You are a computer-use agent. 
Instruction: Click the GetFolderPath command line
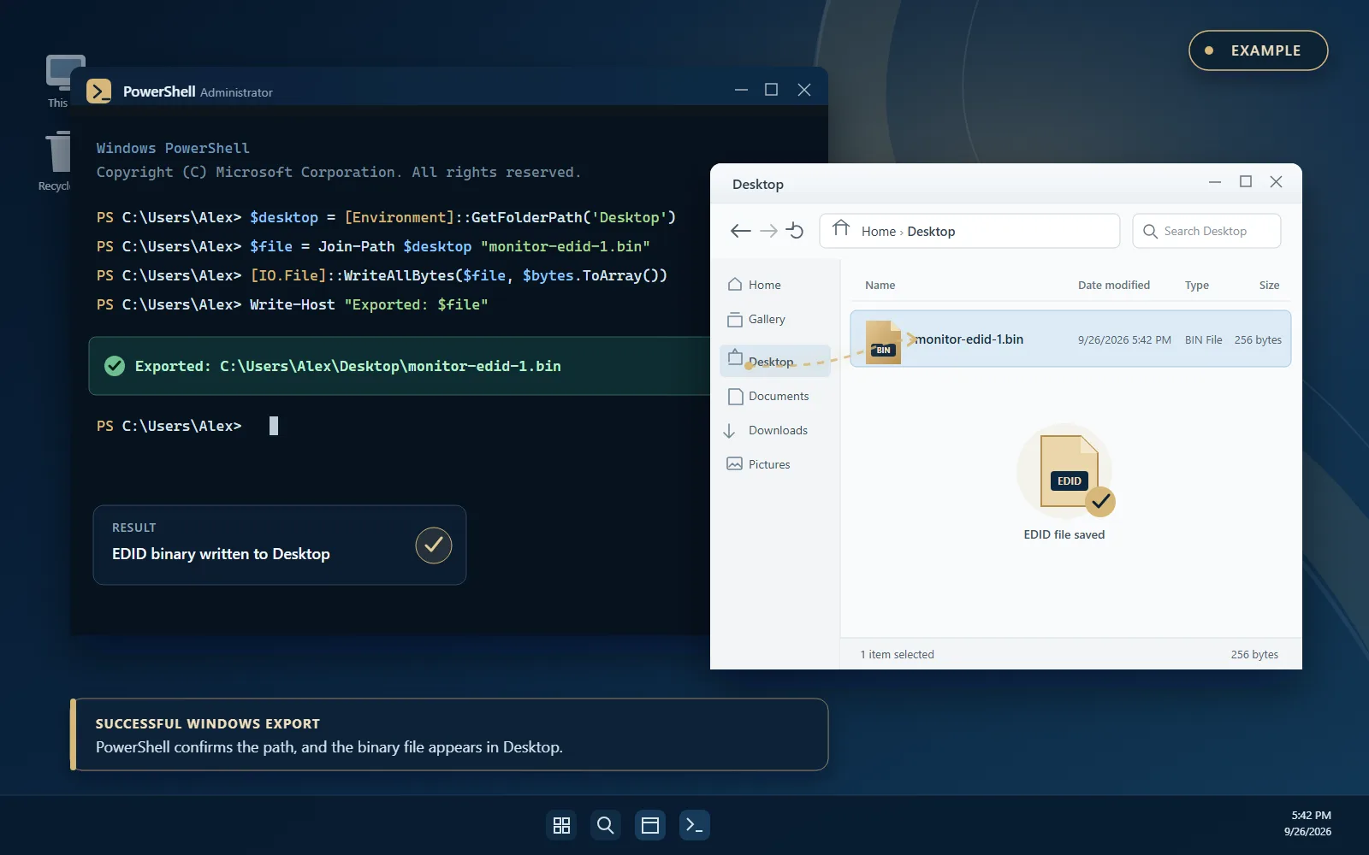coord(386,217)
